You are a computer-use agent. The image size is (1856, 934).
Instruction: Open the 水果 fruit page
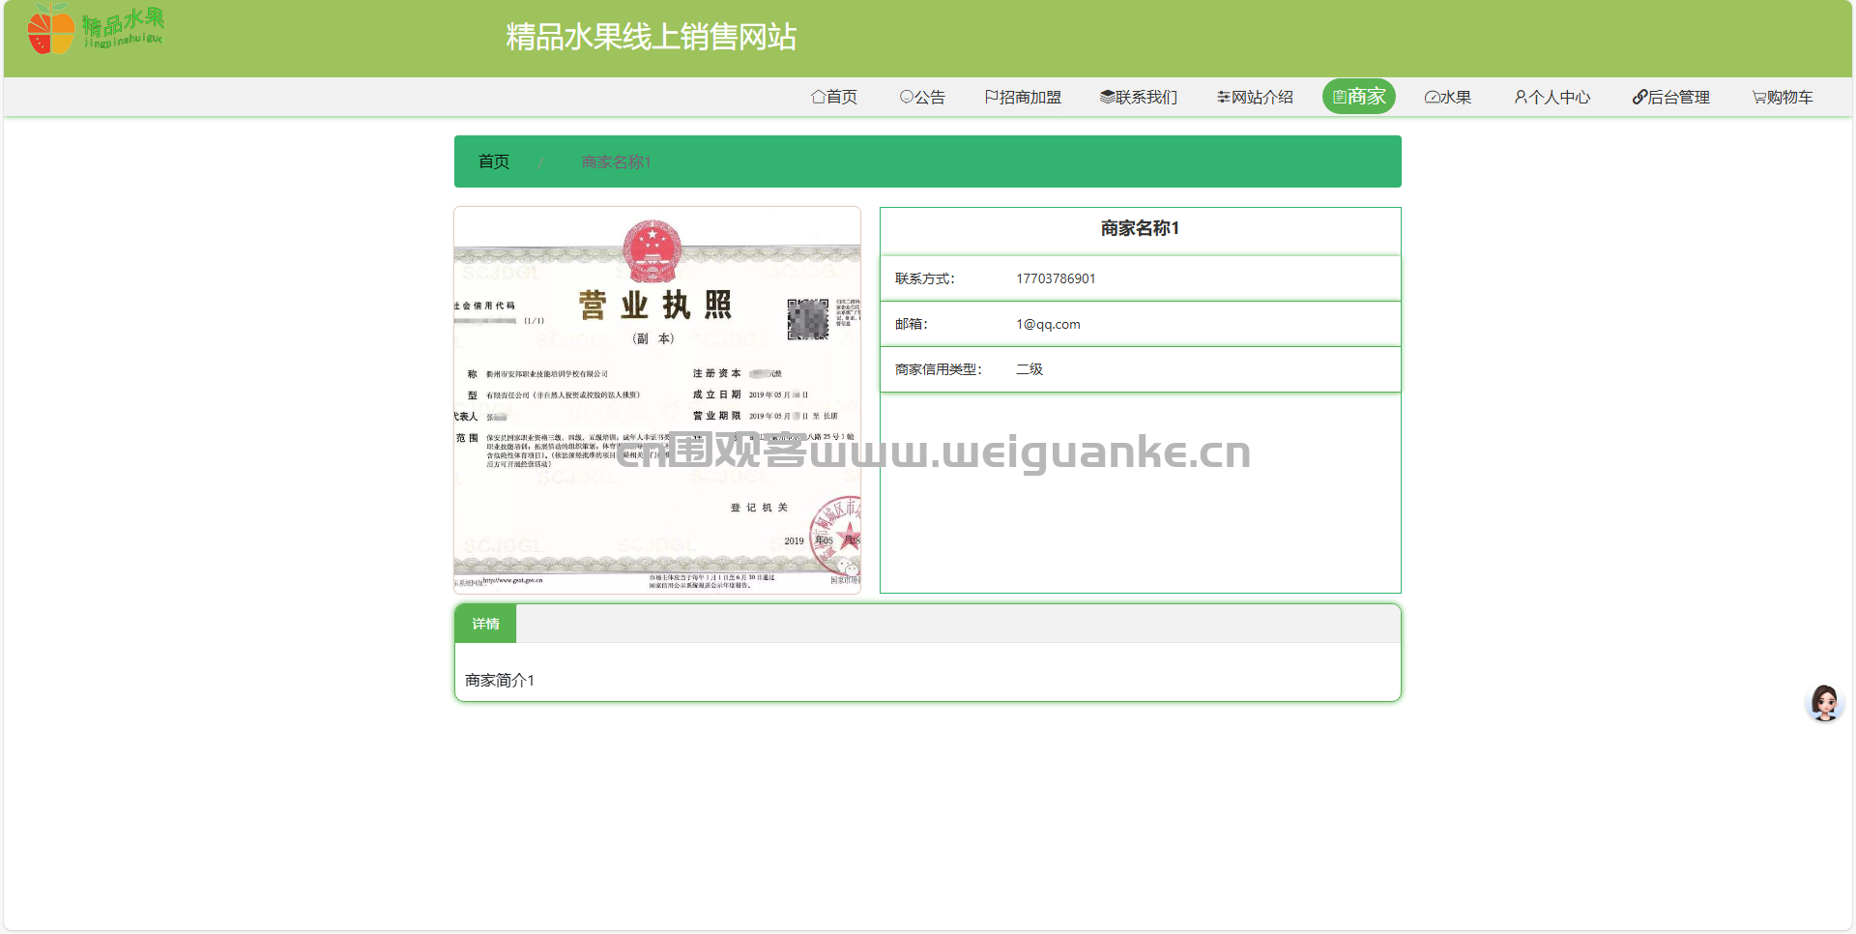pyautogui.click(x=1448, y=97)
